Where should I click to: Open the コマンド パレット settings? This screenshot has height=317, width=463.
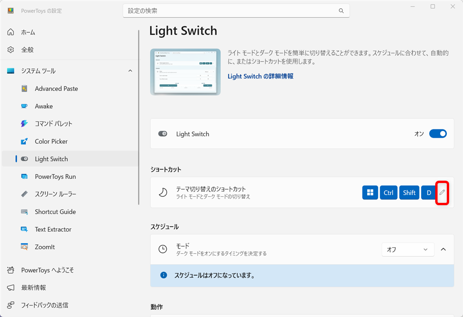tap(55, 123)
